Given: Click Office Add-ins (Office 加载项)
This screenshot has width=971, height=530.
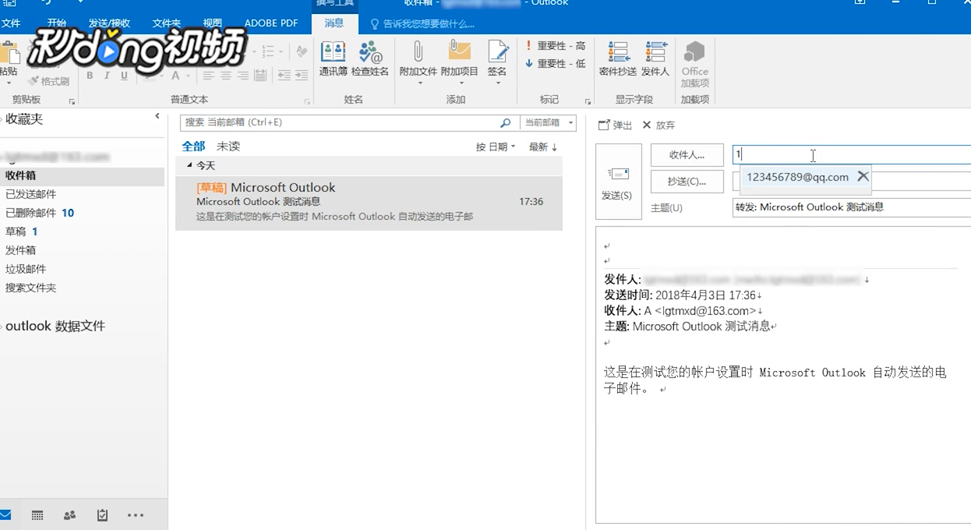Looking at the screenshot, I should tap(694, 64).
